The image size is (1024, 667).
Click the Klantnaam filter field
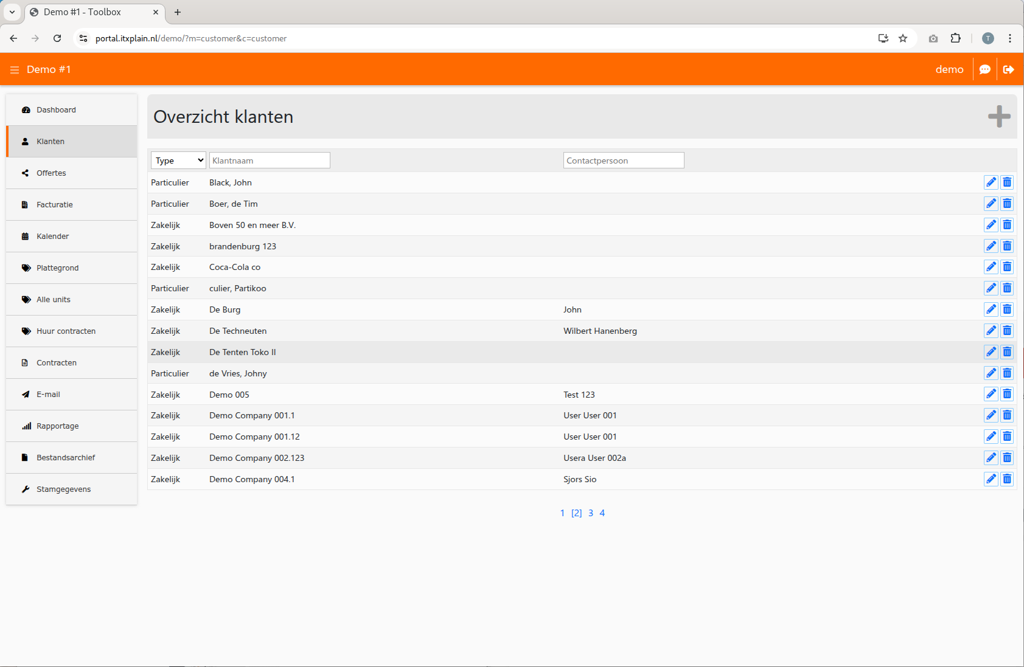coord(270,161)
